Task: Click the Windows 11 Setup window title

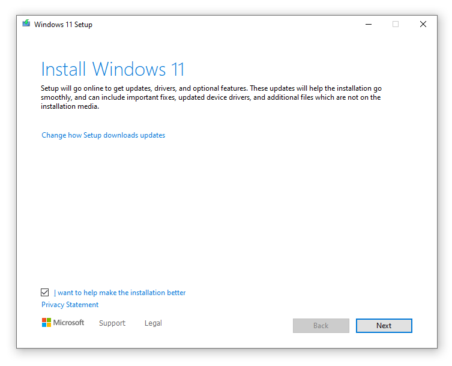Action: [63, 25]
